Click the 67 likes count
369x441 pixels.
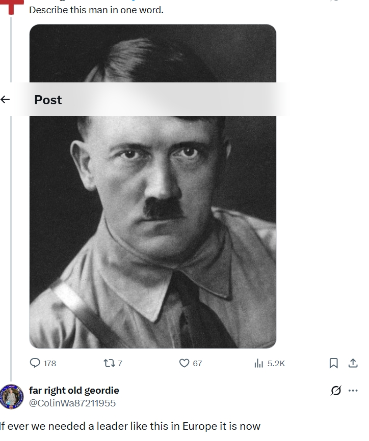[x=197, y=363]
